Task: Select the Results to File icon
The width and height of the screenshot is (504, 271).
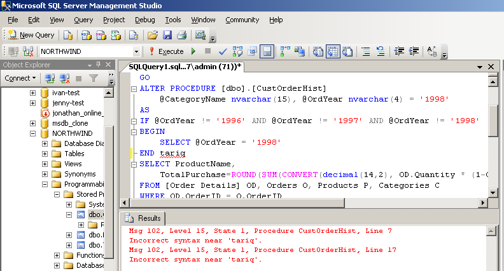Action: (x=347, y=51)
